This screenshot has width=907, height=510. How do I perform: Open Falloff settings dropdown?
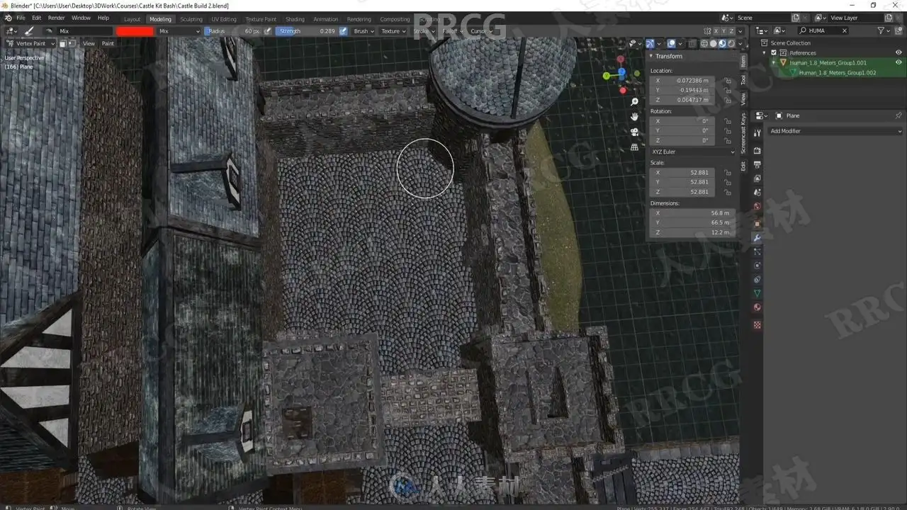tap(453, 31)
